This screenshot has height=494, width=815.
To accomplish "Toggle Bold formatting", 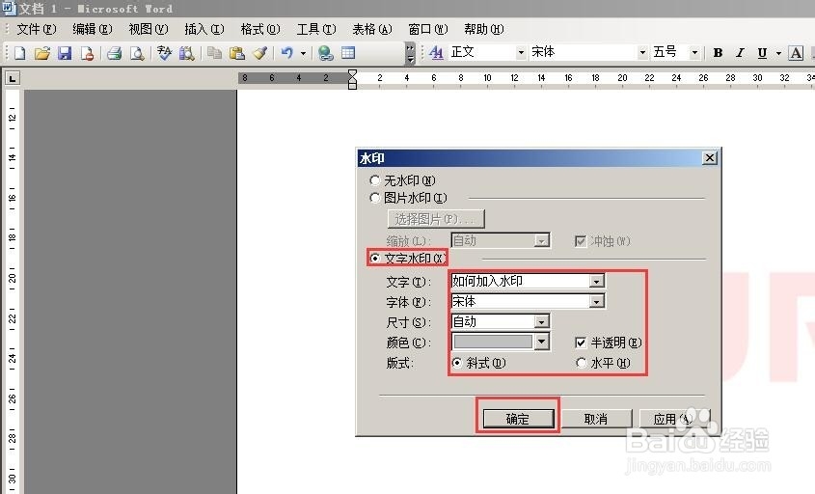I will [x=718, y=52].
